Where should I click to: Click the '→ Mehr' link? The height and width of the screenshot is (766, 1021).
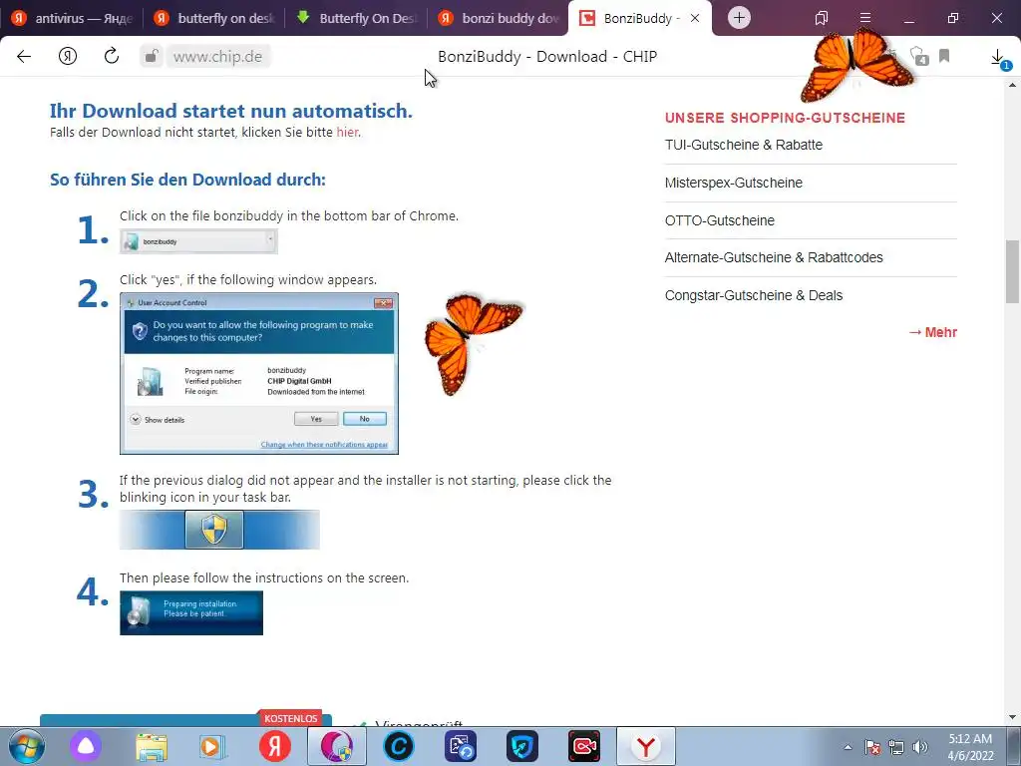point(932,332)
